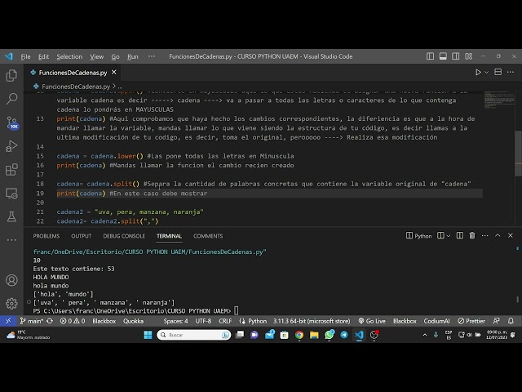Screen dimensions: 522x392
Task: Select Python interpreter 3.11.3 64-bit
Action: pos(312,321)
